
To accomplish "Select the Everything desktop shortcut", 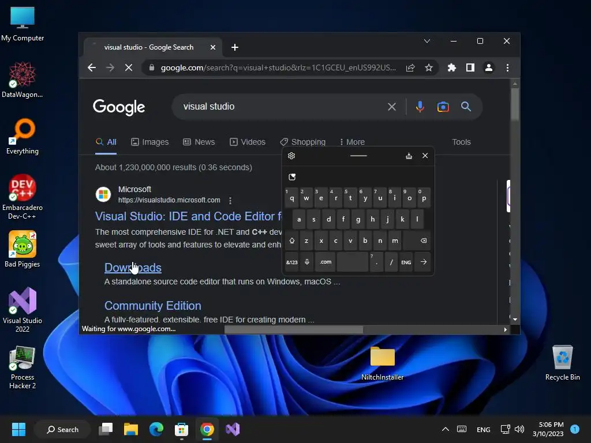I will [x=23, y=136].
